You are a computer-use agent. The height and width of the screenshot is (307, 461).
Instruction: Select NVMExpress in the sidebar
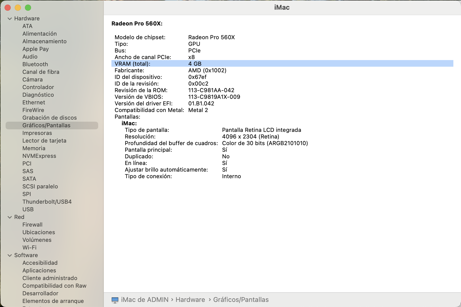[x=39, y=156]
